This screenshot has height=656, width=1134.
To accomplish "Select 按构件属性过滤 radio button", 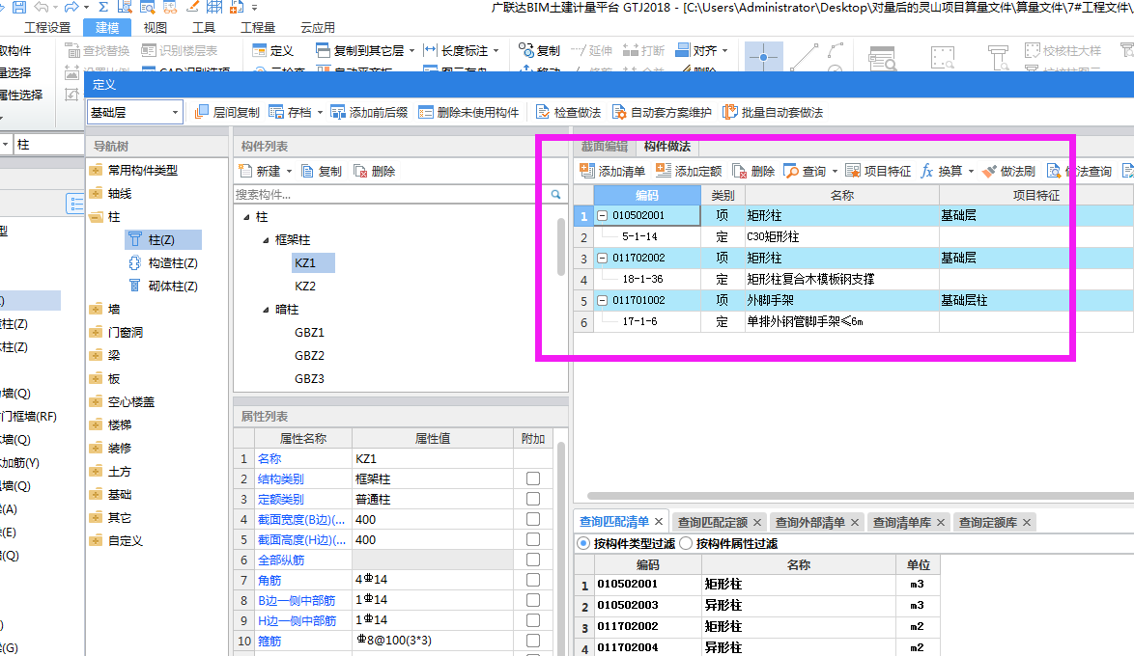I will click(x=686, y=543).
